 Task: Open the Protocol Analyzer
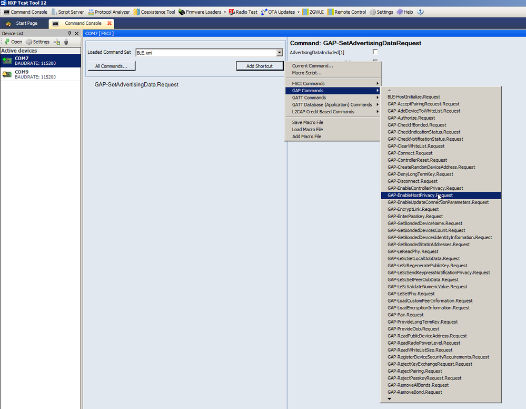(109, 12)
